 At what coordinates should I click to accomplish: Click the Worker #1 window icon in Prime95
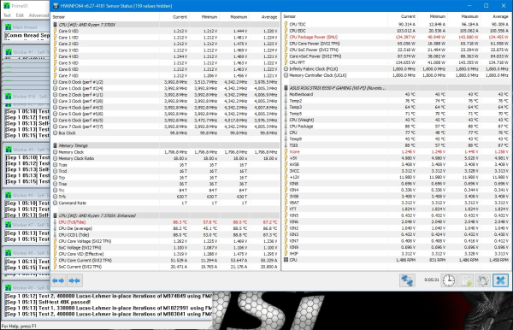tap(9, 52)
